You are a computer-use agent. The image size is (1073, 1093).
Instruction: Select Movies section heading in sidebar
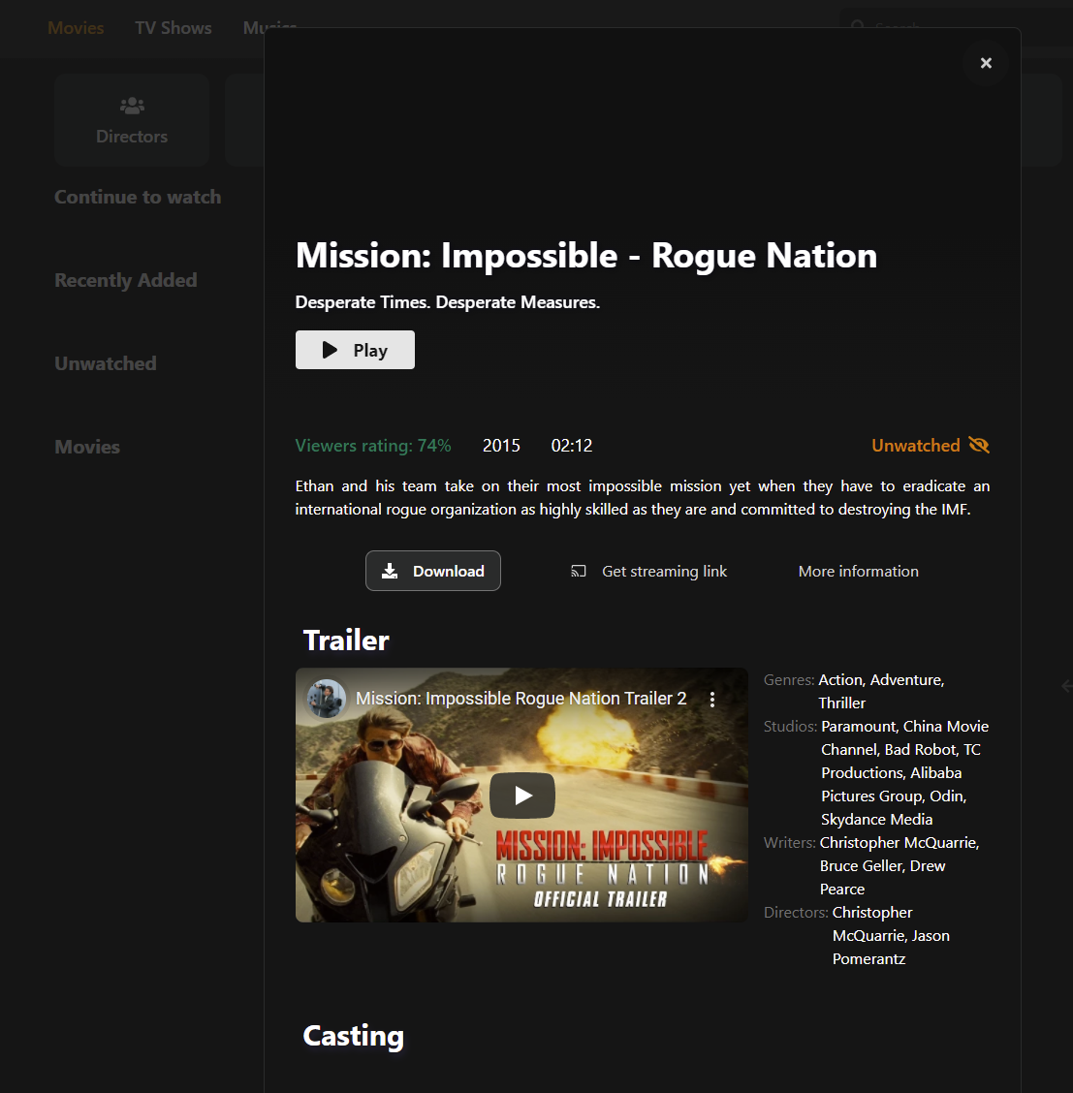coord(87,447)
